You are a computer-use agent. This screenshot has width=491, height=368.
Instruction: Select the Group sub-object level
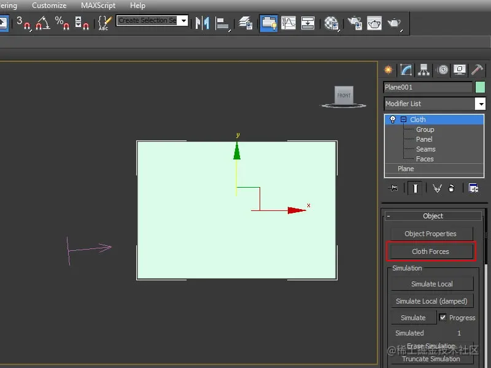pos(425,129)
